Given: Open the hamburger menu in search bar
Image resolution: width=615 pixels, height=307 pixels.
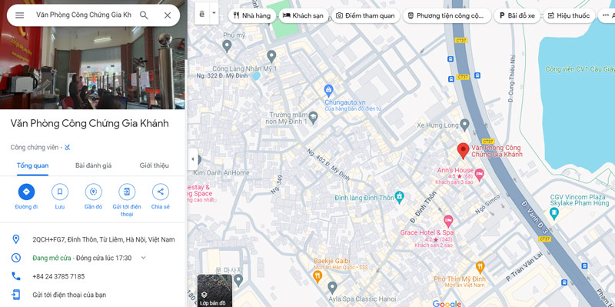Looking at the screenshot, I should (x=20, y=15).
